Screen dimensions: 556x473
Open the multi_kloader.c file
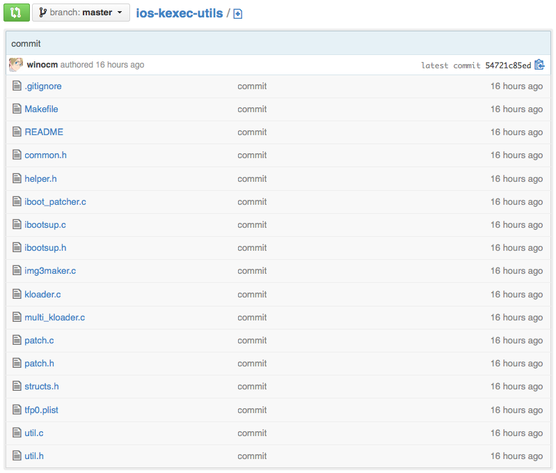coord(54,317)
